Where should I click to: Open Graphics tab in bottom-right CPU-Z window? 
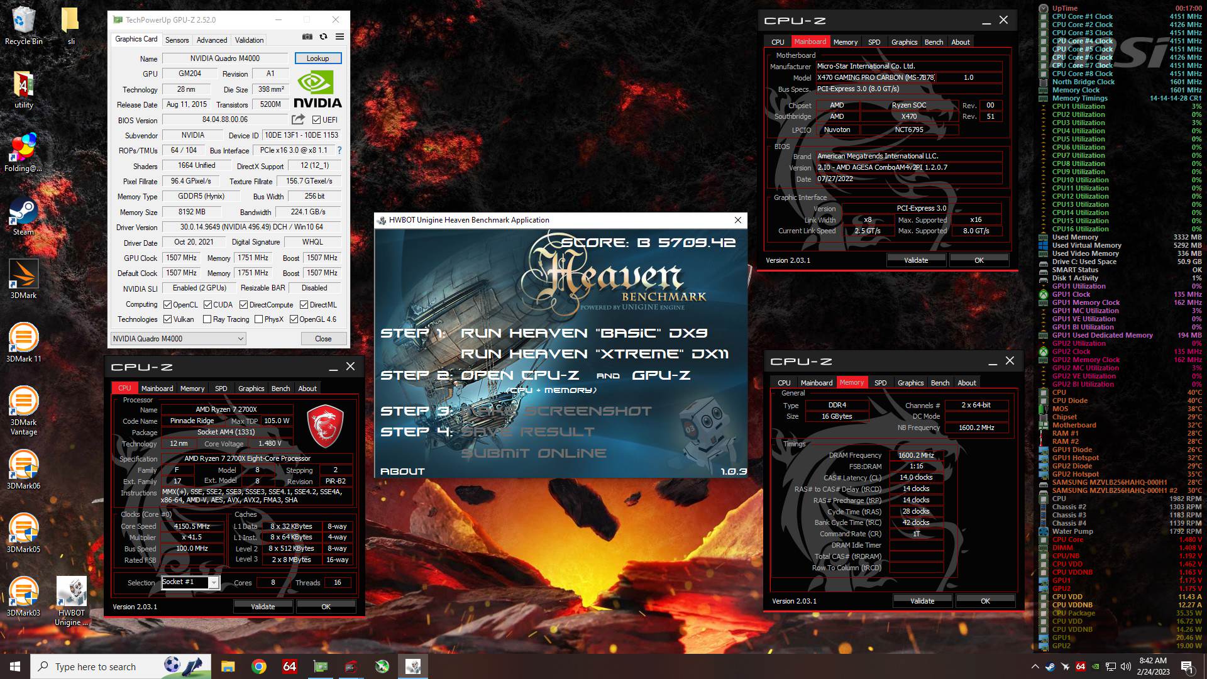click(x=910, y=383)
